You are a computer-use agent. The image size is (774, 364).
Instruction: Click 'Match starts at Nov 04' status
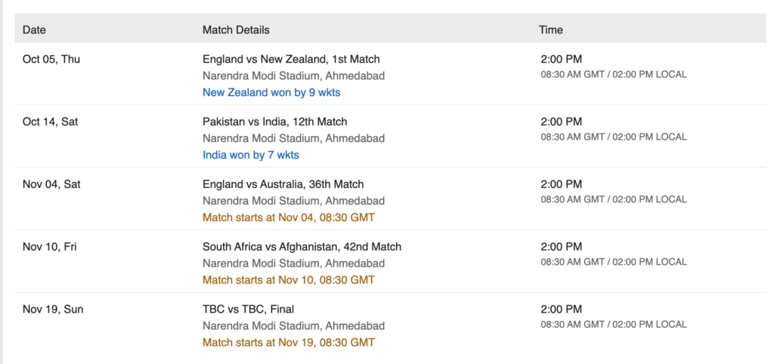289,217
